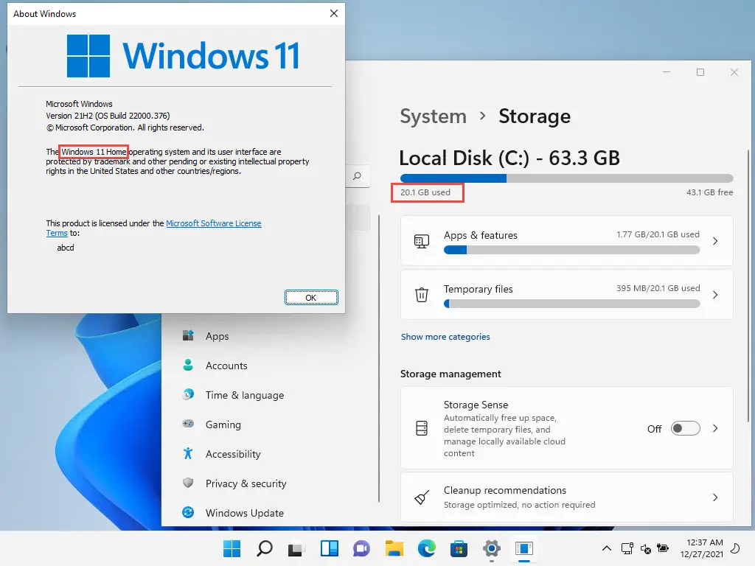Click the System breadcrumb link

click(x=434, y=116)
